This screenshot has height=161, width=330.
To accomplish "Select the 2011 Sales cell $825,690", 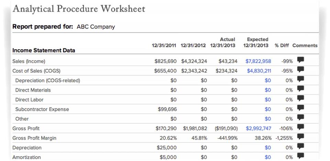I will pos(165,61).
